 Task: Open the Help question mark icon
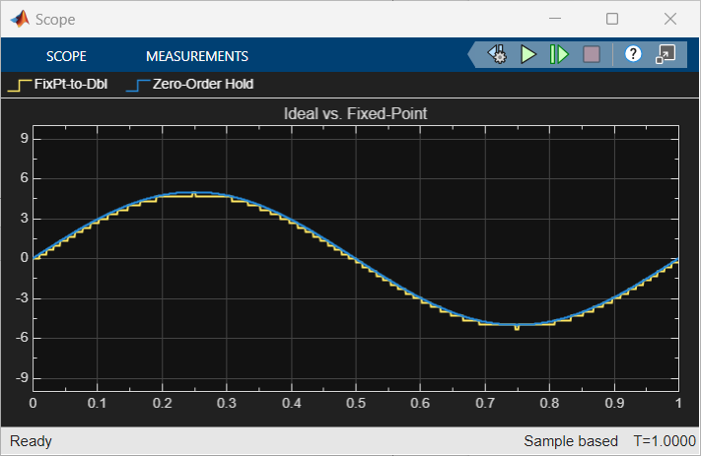[634, 55]
